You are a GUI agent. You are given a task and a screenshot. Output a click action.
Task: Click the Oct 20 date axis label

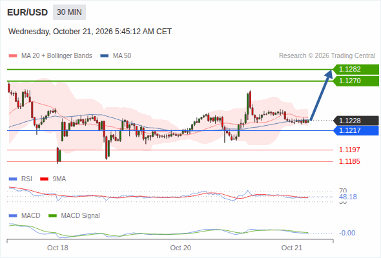pos(181,248)
